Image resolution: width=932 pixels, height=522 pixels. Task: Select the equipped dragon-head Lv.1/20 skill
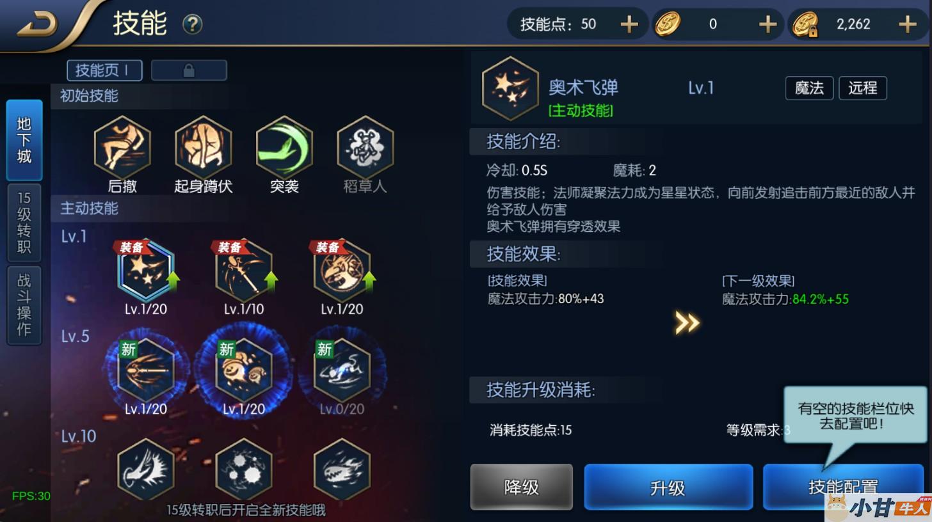(342, 271)
